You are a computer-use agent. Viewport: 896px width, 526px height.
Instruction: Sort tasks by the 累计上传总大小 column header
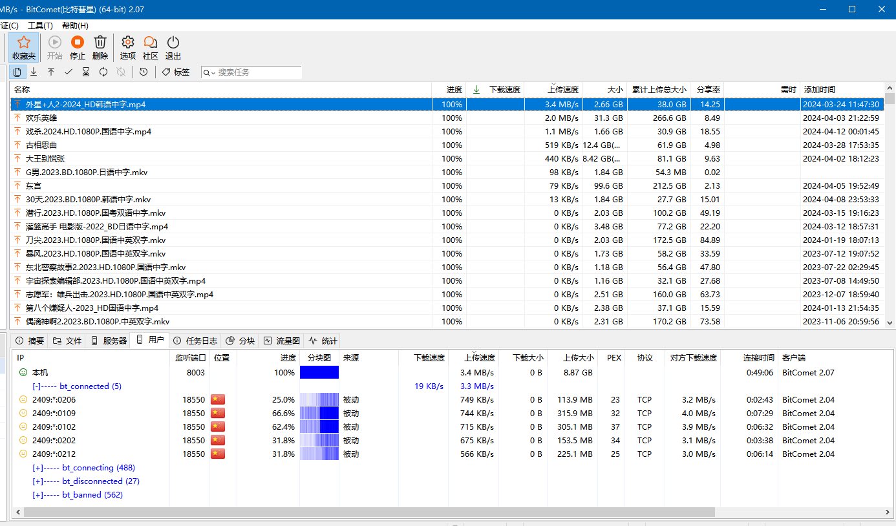point(658,90)
